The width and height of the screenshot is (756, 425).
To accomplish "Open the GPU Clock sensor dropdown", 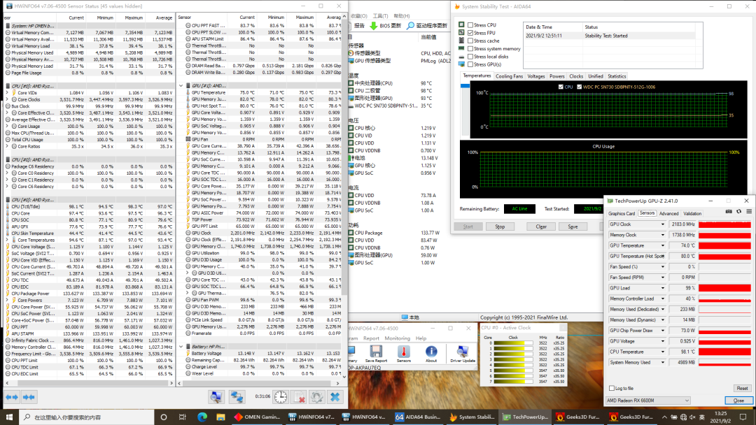I will [663, 224].
